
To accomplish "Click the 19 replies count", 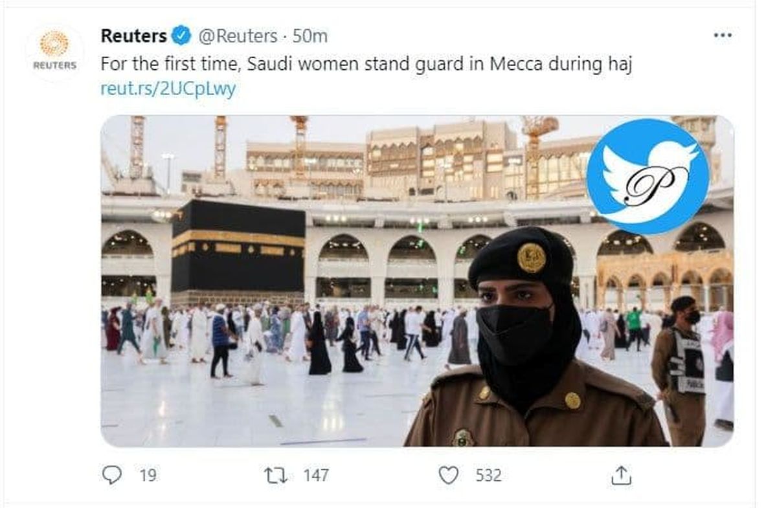I will point(148,476).
